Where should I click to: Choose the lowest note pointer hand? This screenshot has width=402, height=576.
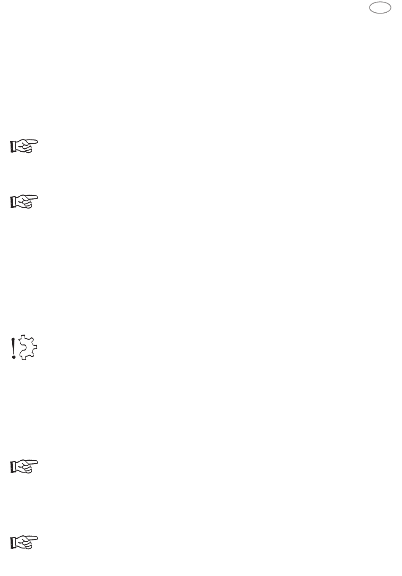click(x=24, y=543)
